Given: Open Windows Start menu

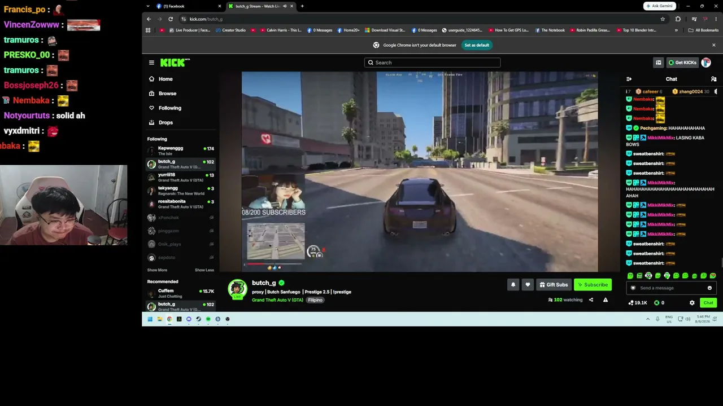Looking at the screenshot, I should pos(150,319).
